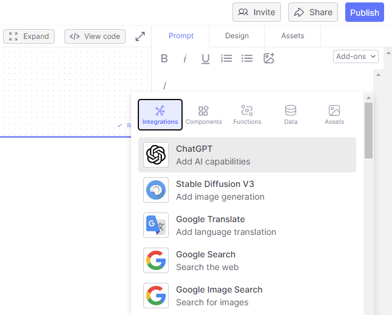
Task: Open the Add-ons dropdown
Action: (356, 56)
